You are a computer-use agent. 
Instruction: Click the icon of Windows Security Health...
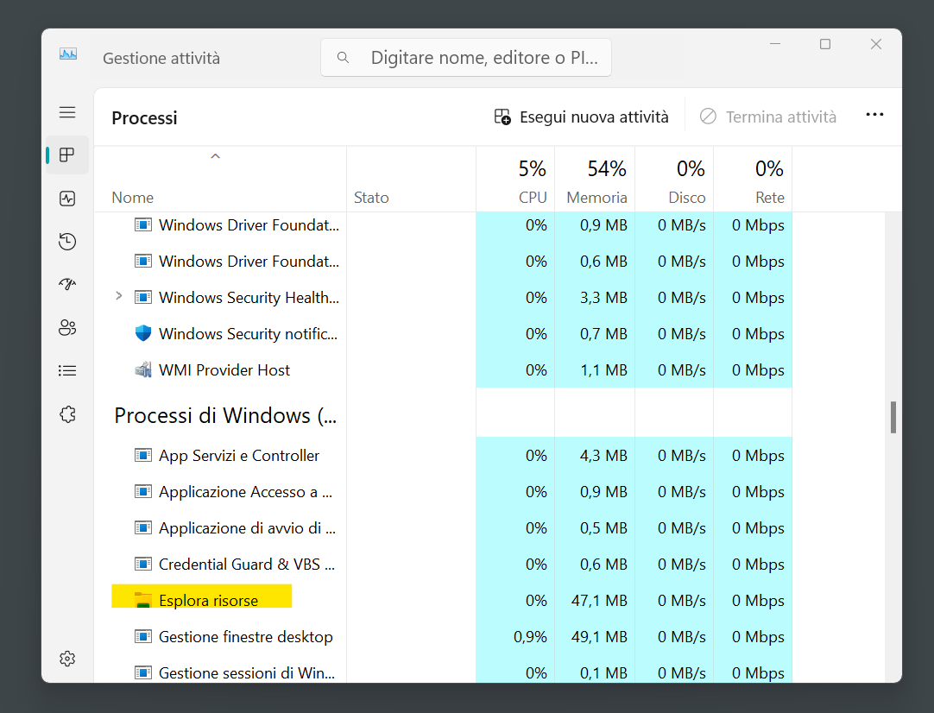(x=143, y=297)
